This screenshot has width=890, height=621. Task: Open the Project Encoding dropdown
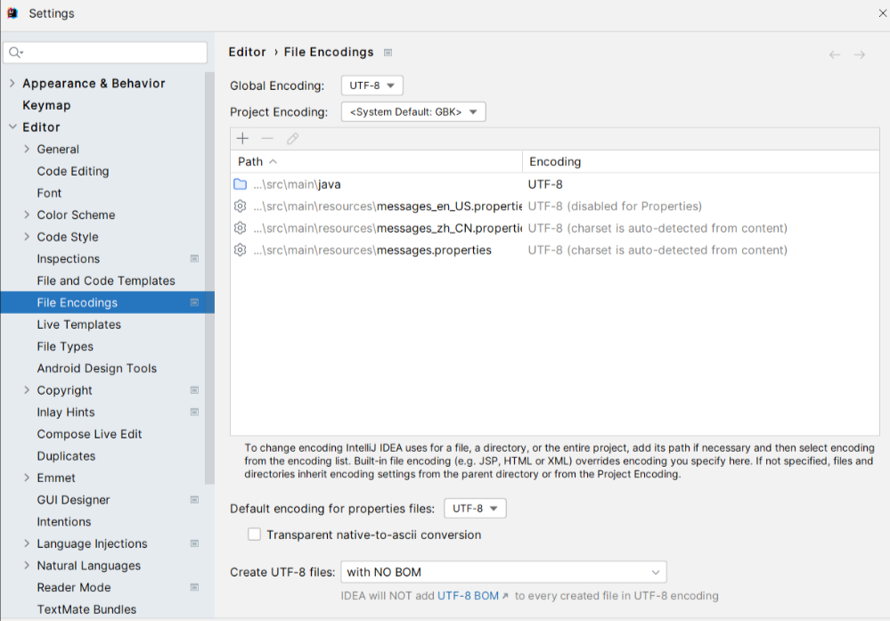pyautogui.click(x=413, y=112)
